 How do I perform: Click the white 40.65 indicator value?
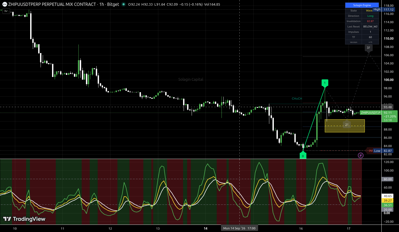pos(388,196)
